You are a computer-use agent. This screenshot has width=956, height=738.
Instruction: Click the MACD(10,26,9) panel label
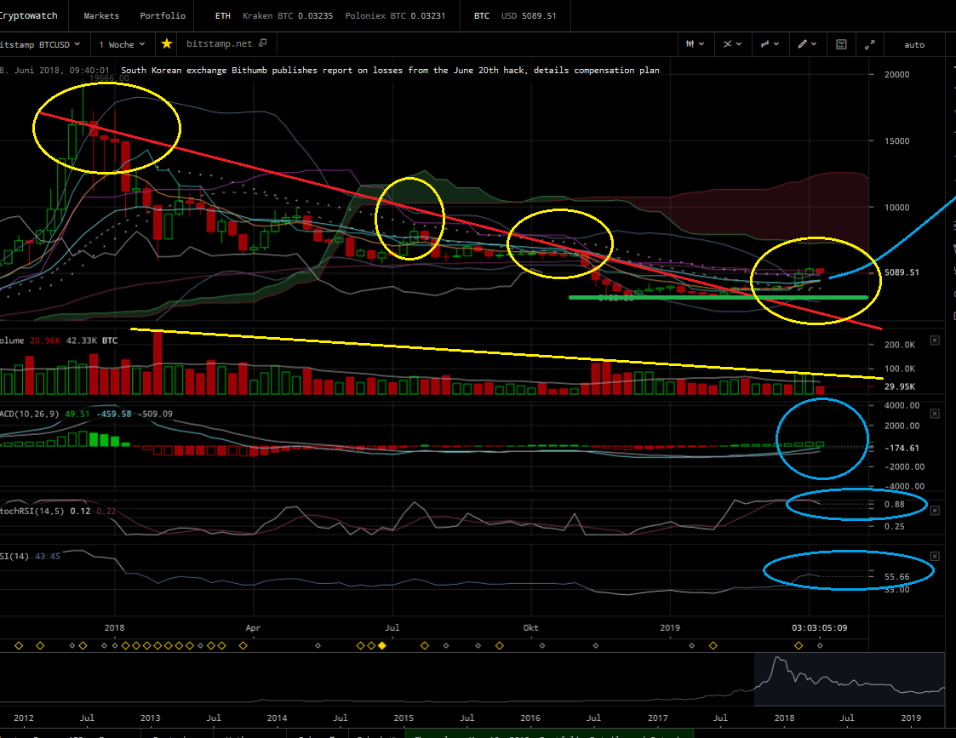pyautogui.click(x=29, y=414)
